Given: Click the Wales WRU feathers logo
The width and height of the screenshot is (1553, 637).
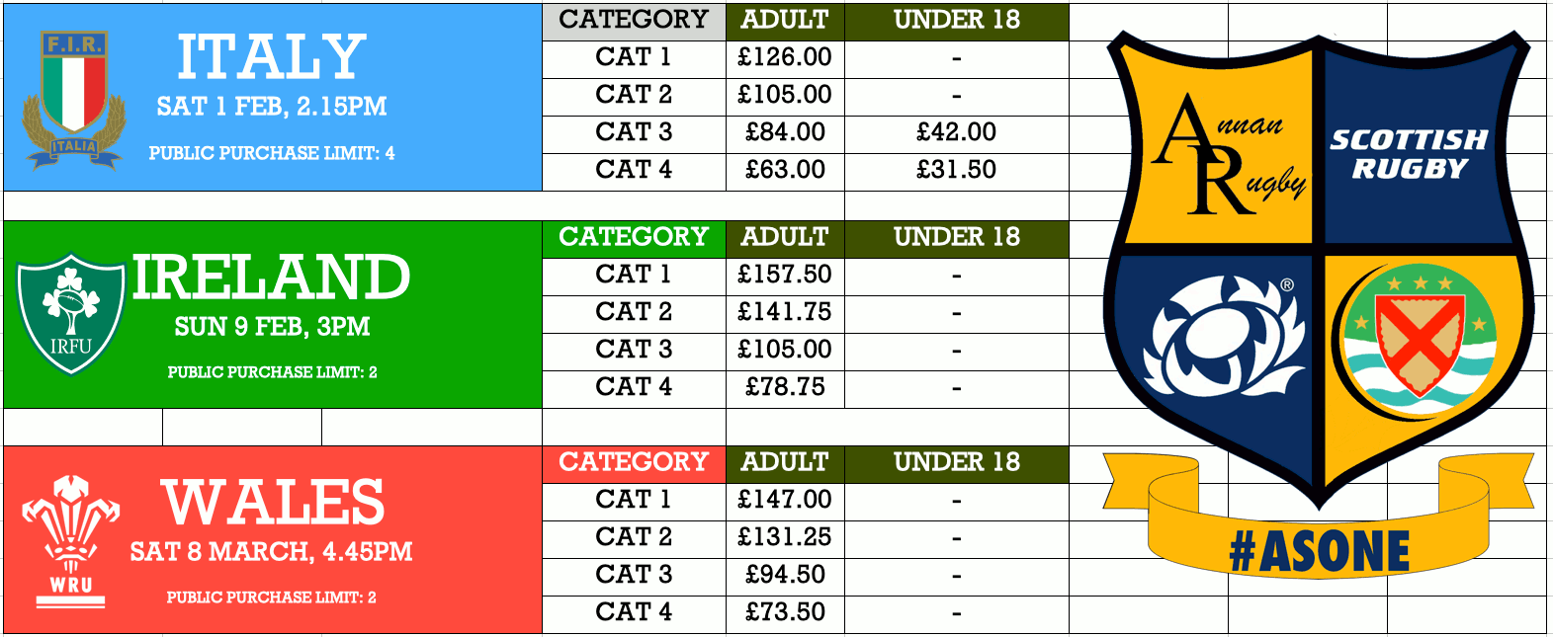Looking at the screenshot, I should point(71,540).
